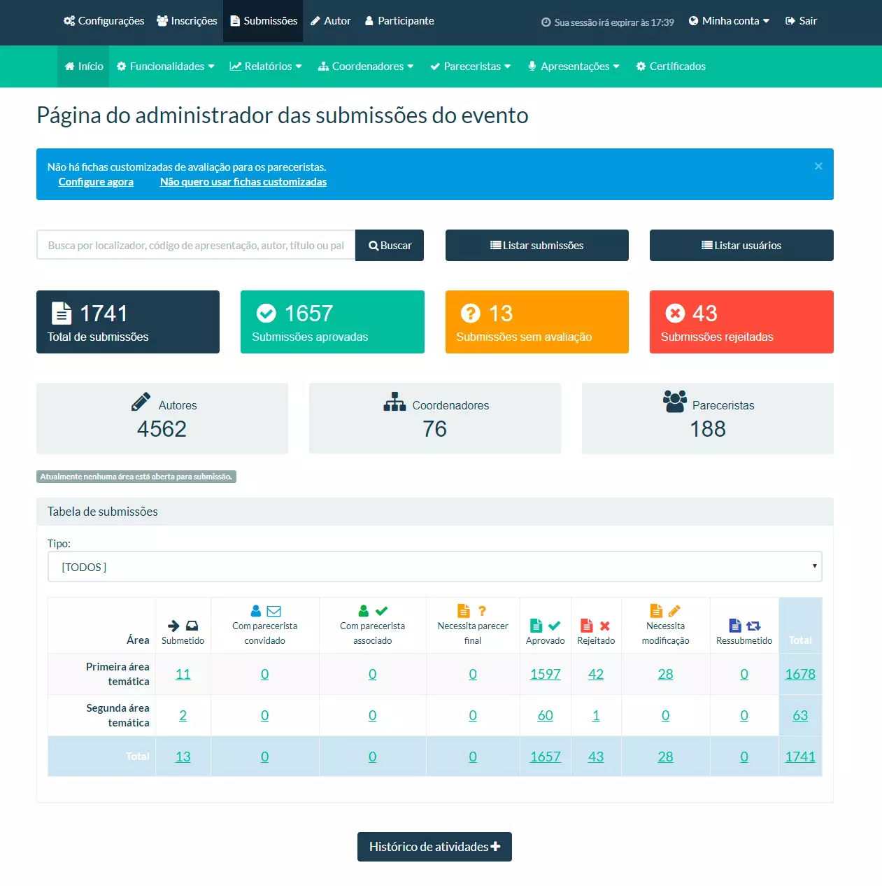Click the sitemap icon in Coordenadores card
The width and height of the screenshot is (882, 886).
tap(394, 402)
